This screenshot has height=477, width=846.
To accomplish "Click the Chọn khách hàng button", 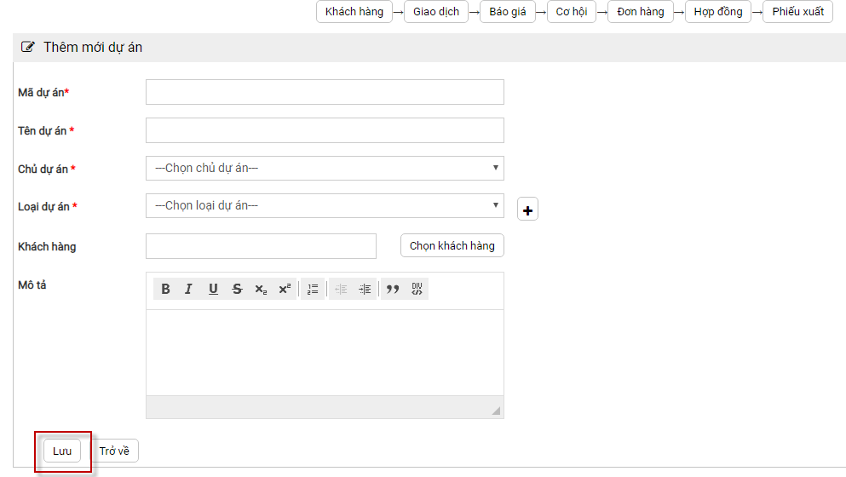I will 452,245.
